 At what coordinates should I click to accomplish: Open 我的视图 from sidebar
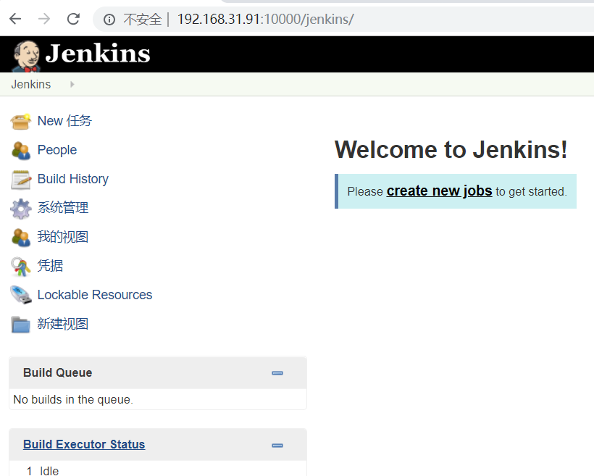63,237
